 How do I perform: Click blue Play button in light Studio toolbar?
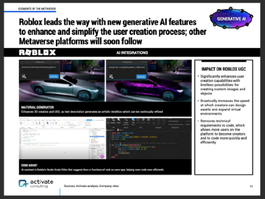[48, 123]
